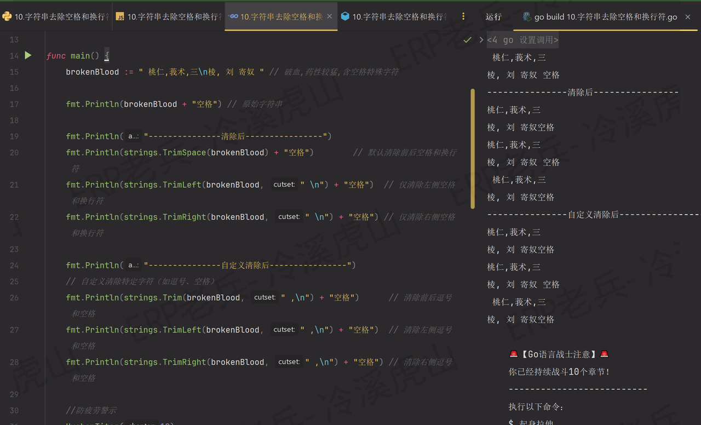Viewport: 701px width, 425px height.
Task: Switch to the 10.字符串去除空格和换行符 Python tab
Action: (55, 16)
